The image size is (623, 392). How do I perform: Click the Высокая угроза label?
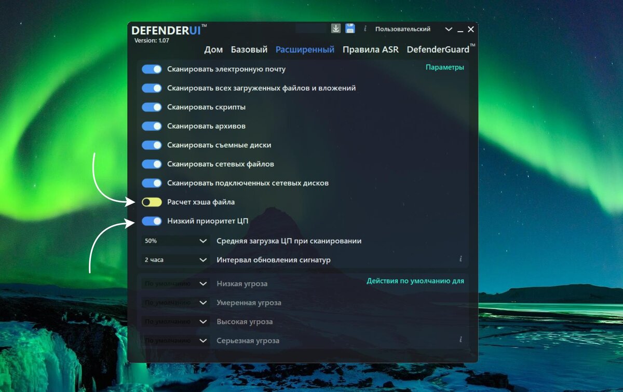pyautogui.click(x=245, y=321)
